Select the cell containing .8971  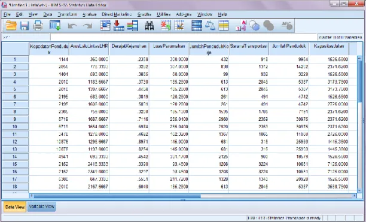[129, 141]
